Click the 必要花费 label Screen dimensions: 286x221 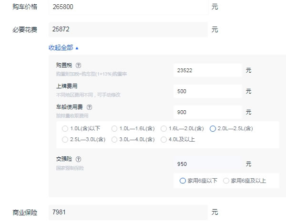coord(25,29)
